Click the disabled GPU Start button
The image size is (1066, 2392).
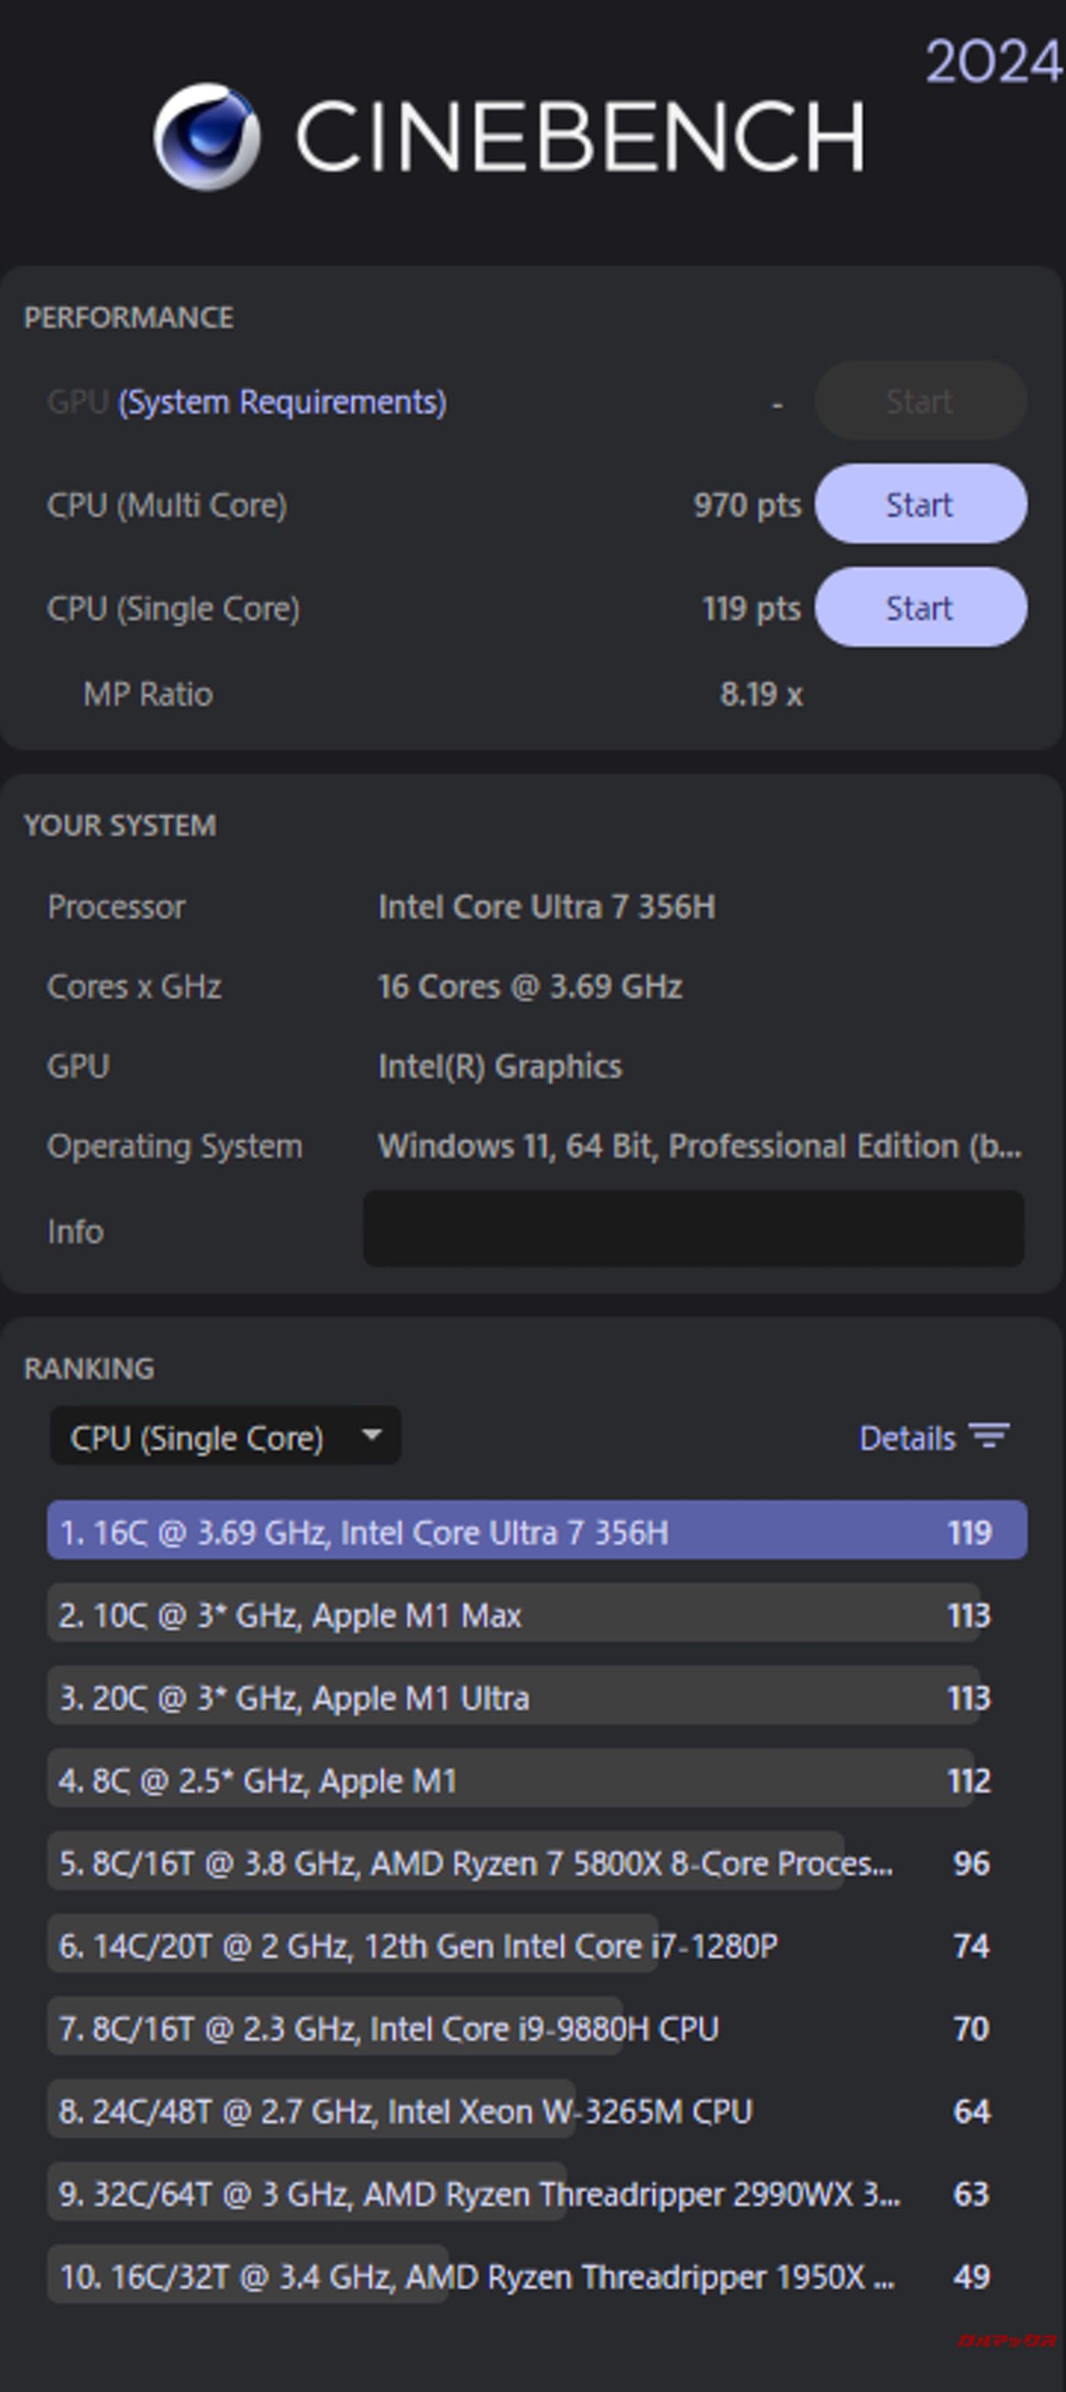(920, 401)
